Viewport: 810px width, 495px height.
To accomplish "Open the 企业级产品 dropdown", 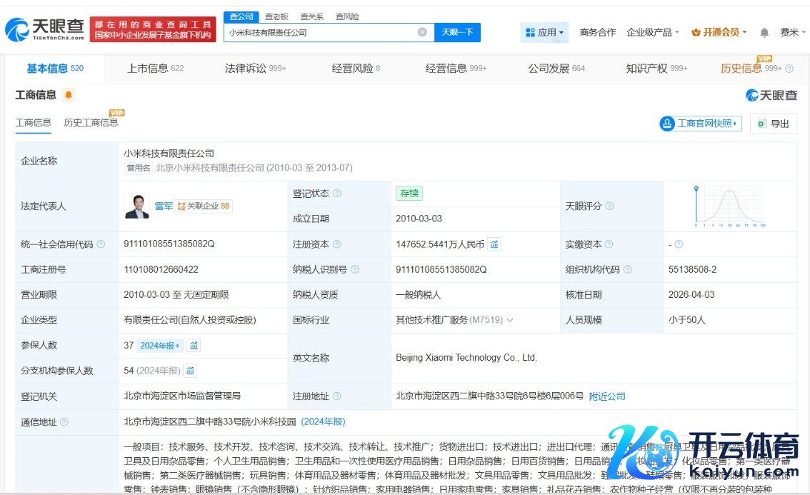I will 653,33.
